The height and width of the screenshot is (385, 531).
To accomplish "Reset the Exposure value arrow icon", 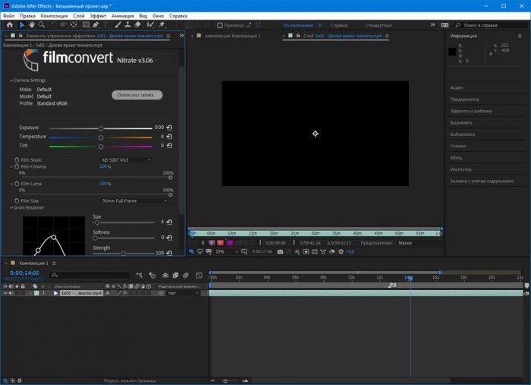I will [x=168, y=128].
